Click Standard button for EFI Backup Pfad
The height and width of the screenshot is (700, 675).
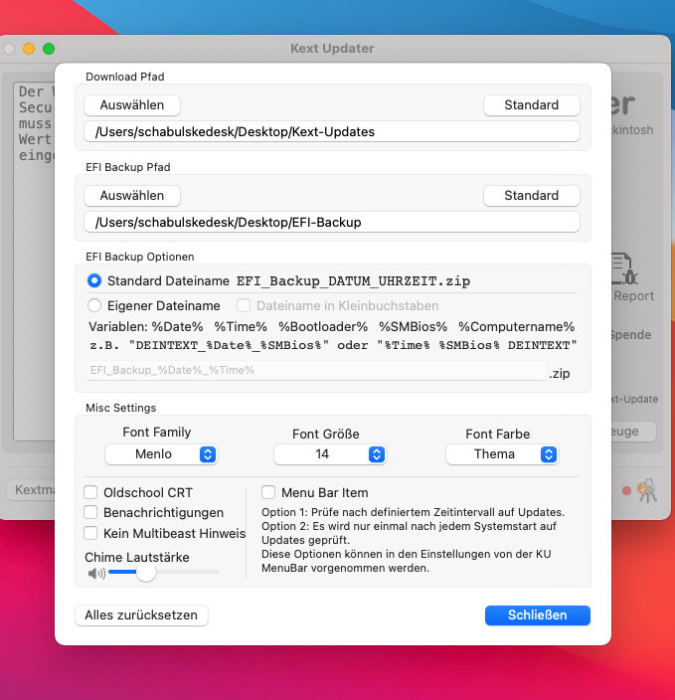click(531, 196)
